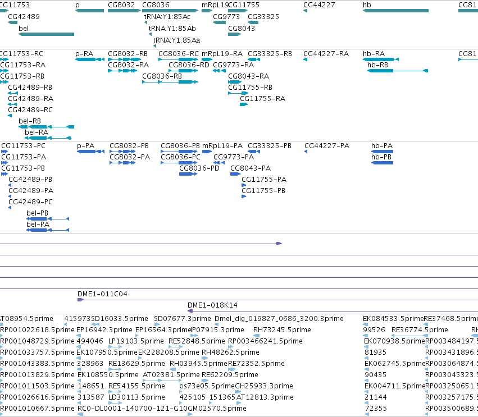Select protein CG42489-PC
This screenshot has height=417, width=478.
(30, 202)
